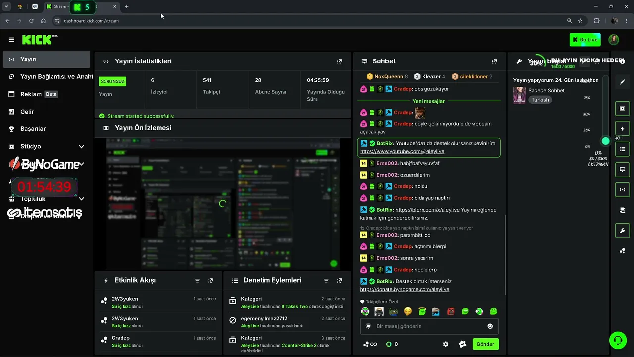This screenshot has width=634, height=357.
Task: Pop out the Etkinlik Akışı panel
Action: [x=211, y=281]
